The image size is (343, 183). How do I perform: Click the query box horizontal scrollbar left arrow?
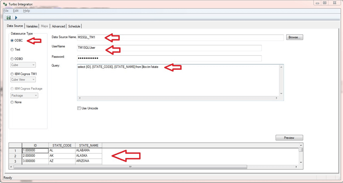(x=80, y=98)
